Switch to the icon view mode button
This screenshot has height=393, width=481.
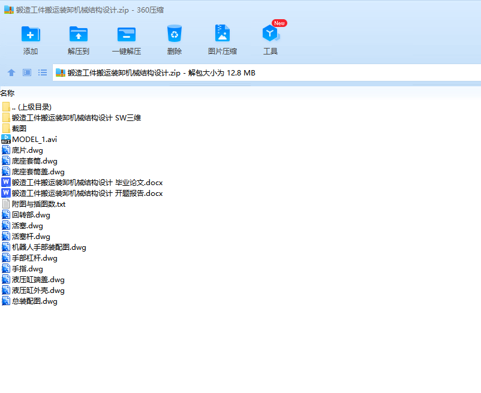pyautogui.click(x=27, y=72)
